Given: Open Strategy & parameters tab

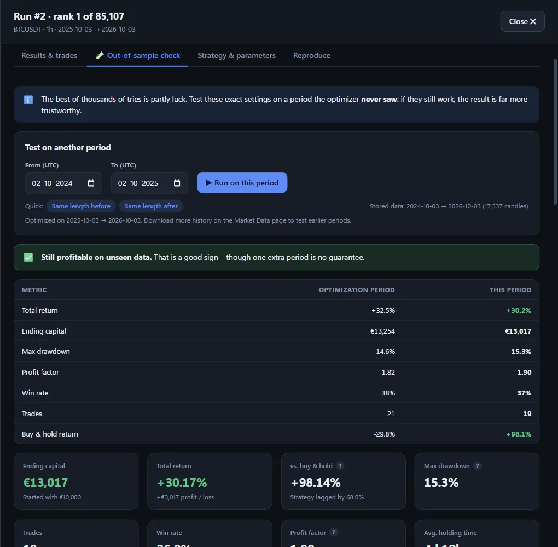Looking at the screenshot, I should click(237, 55).
